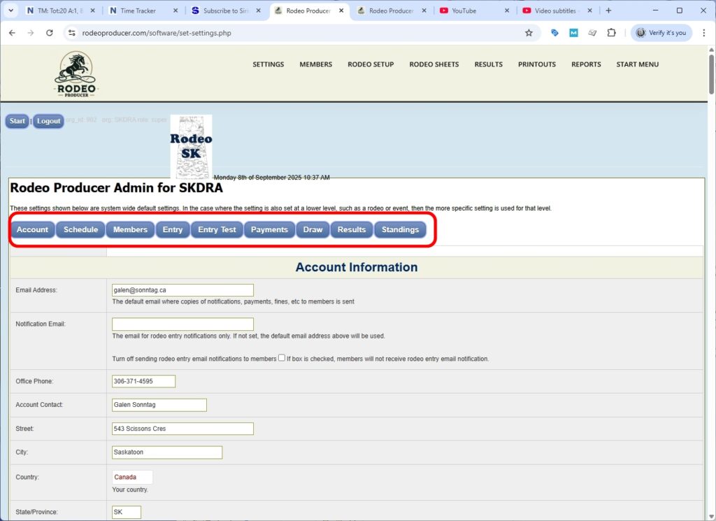Reload the page with the refresh icon

(48, 32)
